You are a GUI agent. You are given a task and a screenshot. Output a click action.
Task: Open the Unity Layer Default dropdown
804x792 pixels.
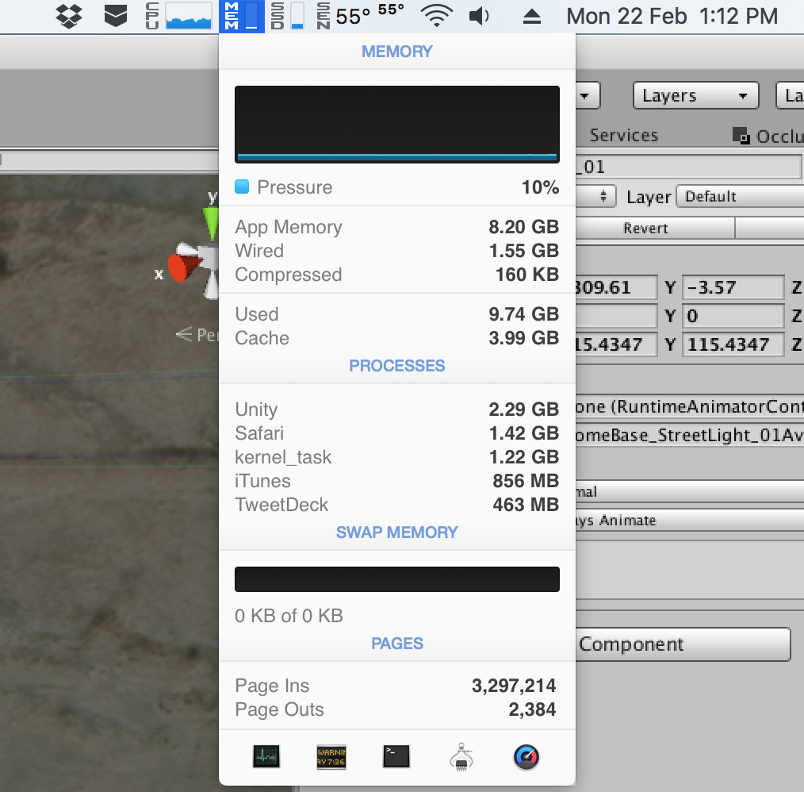[740, 197]
